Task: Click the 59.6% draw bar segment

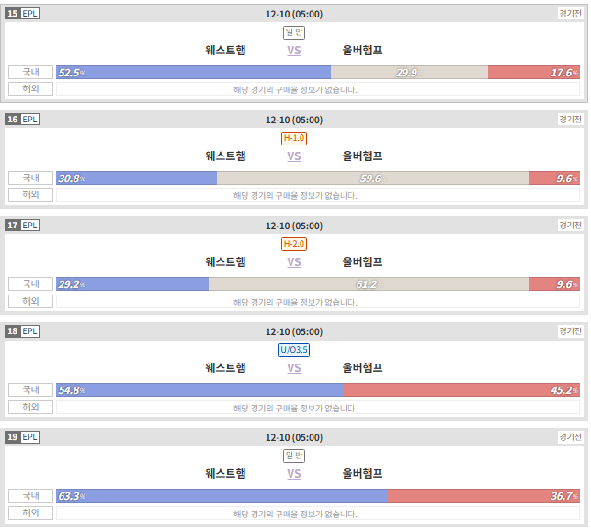Action: tap(373, 179)
